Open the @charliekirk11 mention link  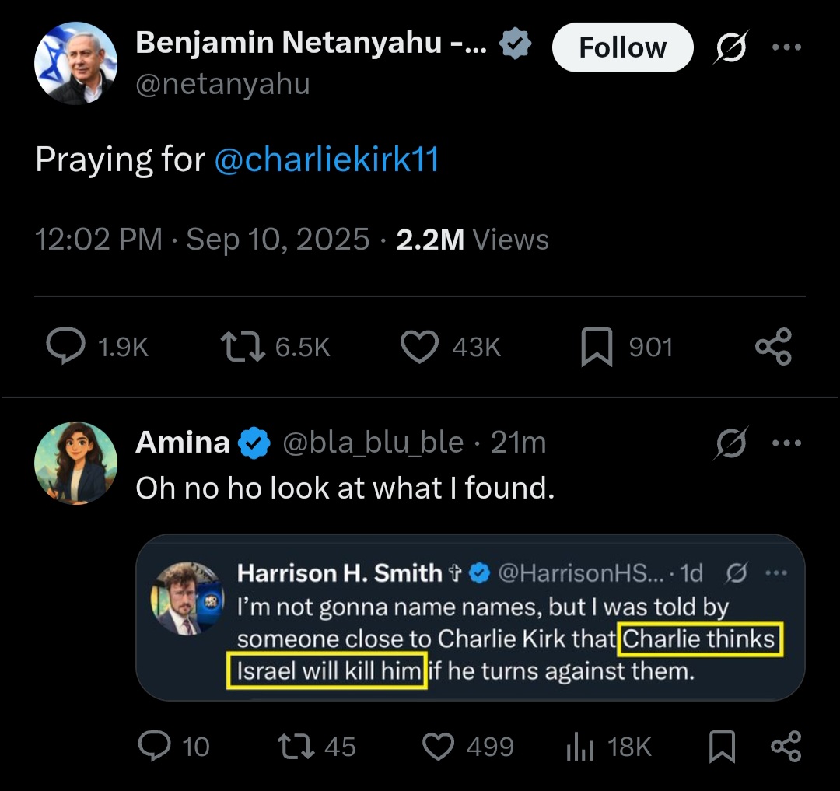click(x=326, y=159)
